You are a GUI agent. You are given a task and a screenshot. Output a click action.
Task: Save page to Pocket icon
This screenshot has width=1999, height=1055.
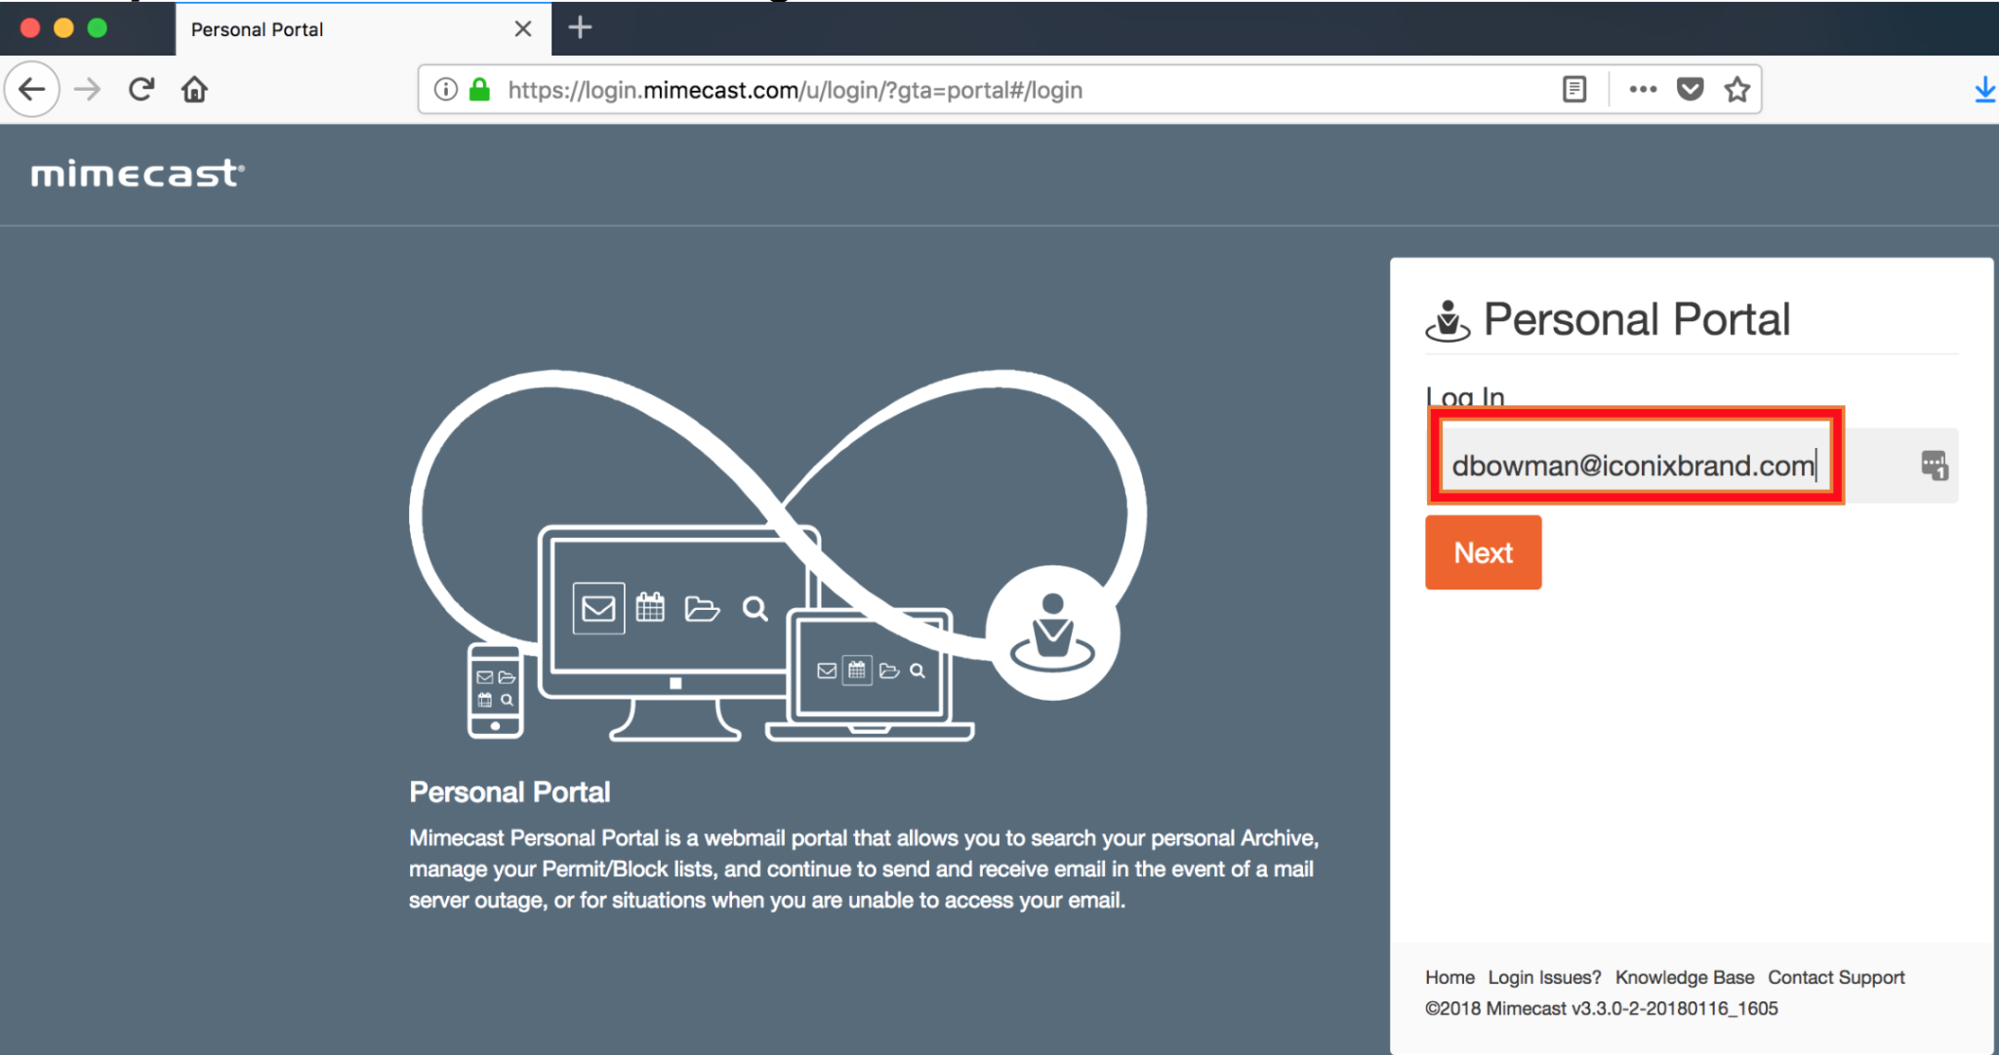click(x=1690, y=90)
